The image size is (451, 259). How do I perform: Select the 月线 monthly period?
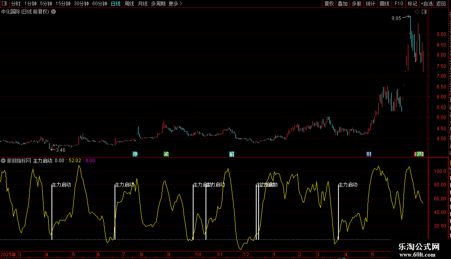(x=142, y=4)
